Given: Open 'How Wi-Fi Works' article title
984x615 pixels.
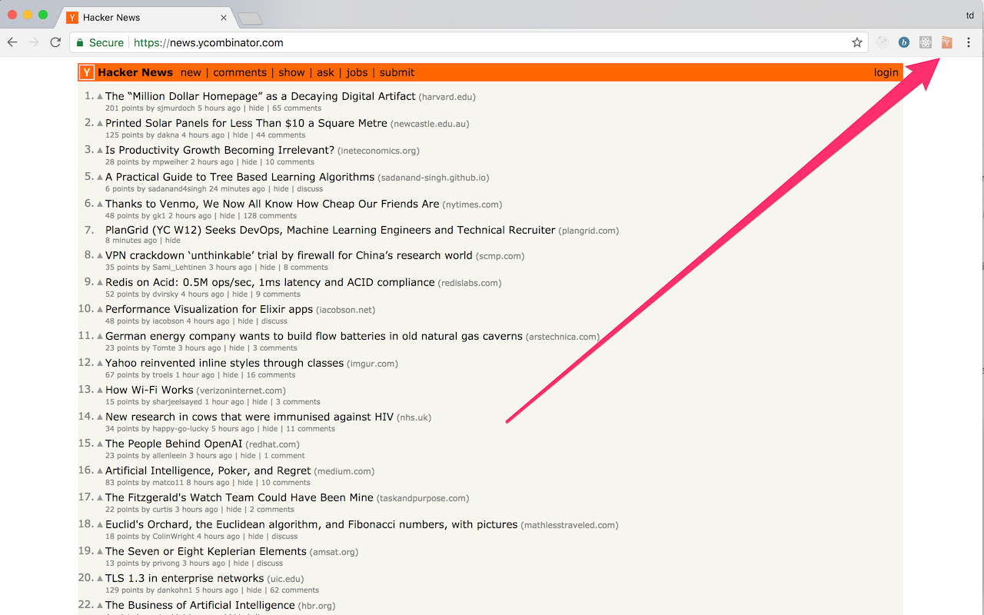Looking at the screenshot, I should [x=149, y=390].
